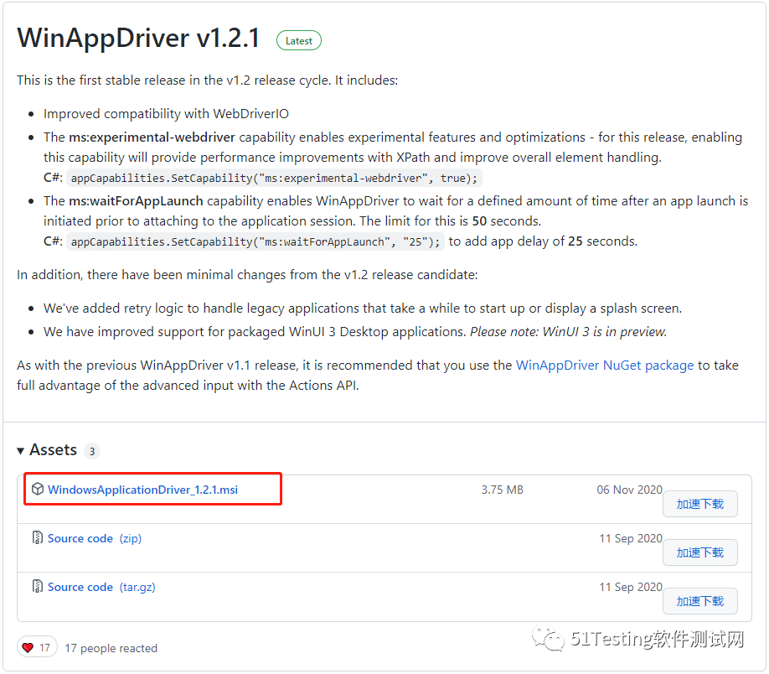Click the file icon next to Source code (zip)
The height and width of the screenshot is (674, 769).
coord(38,538)
